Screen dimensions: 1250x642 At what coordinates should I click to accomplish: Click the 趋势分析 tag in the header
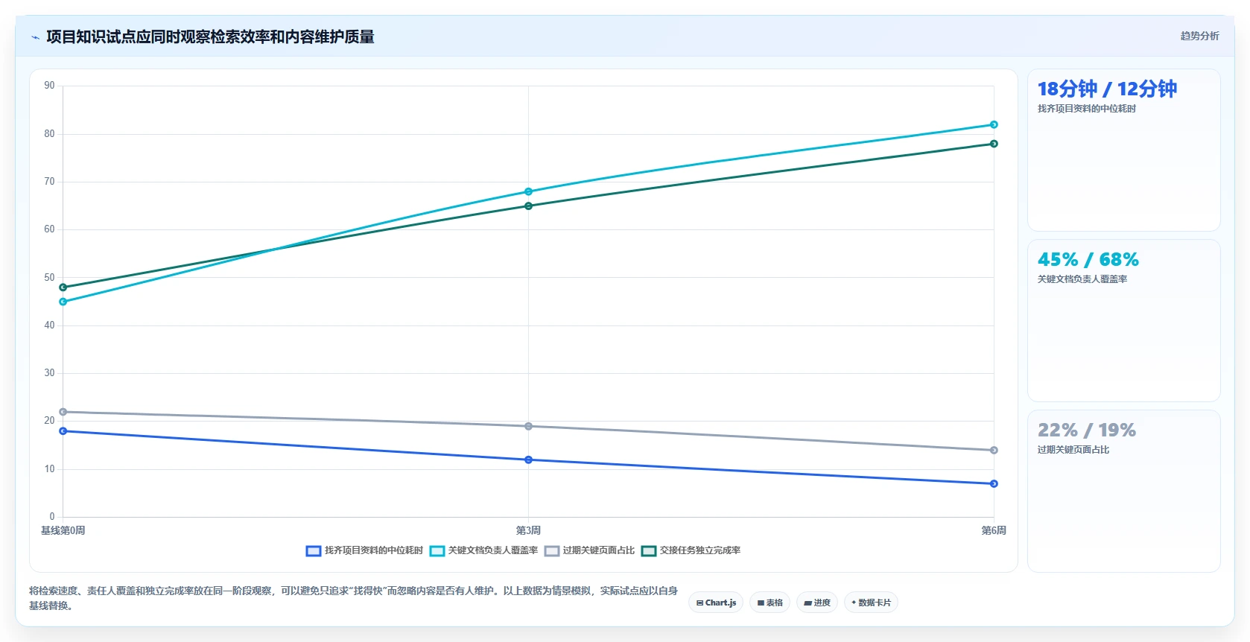click(x=1199, y=36)
